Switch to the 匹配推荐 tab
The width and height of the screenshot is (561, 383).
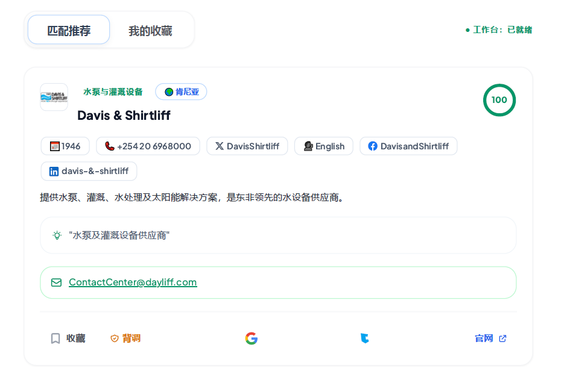pos(69,30)
